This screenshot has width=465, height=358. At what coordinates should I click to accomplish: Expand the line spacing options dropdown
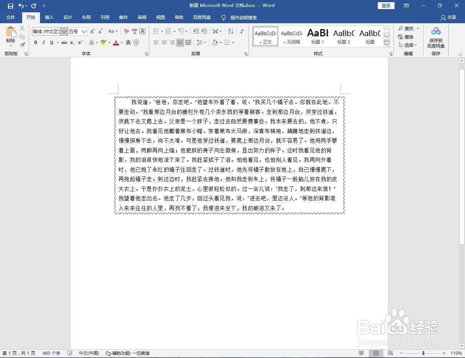[x=204, y=42]
